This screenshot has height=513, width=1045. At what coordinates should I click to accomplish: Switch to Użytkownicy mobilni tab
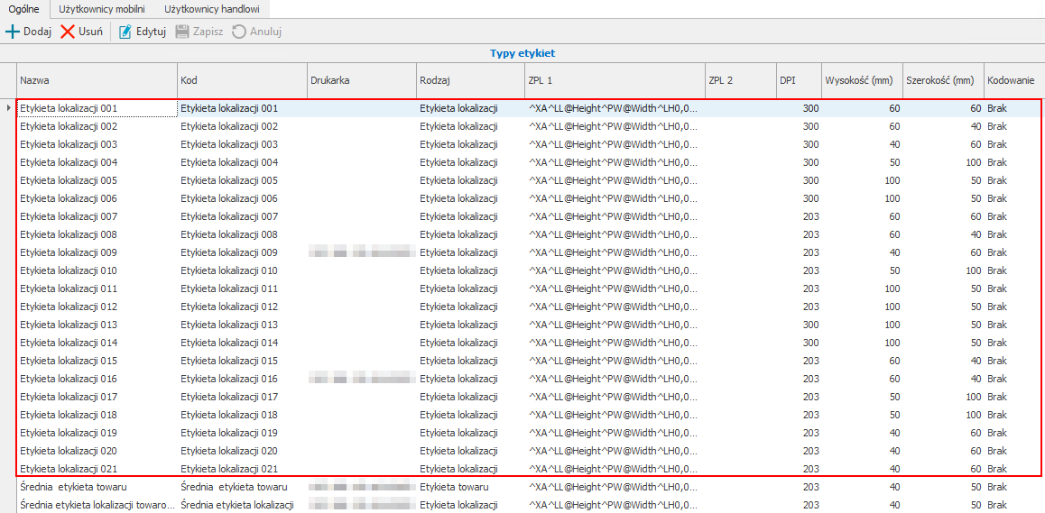click(x=102, y=8)
